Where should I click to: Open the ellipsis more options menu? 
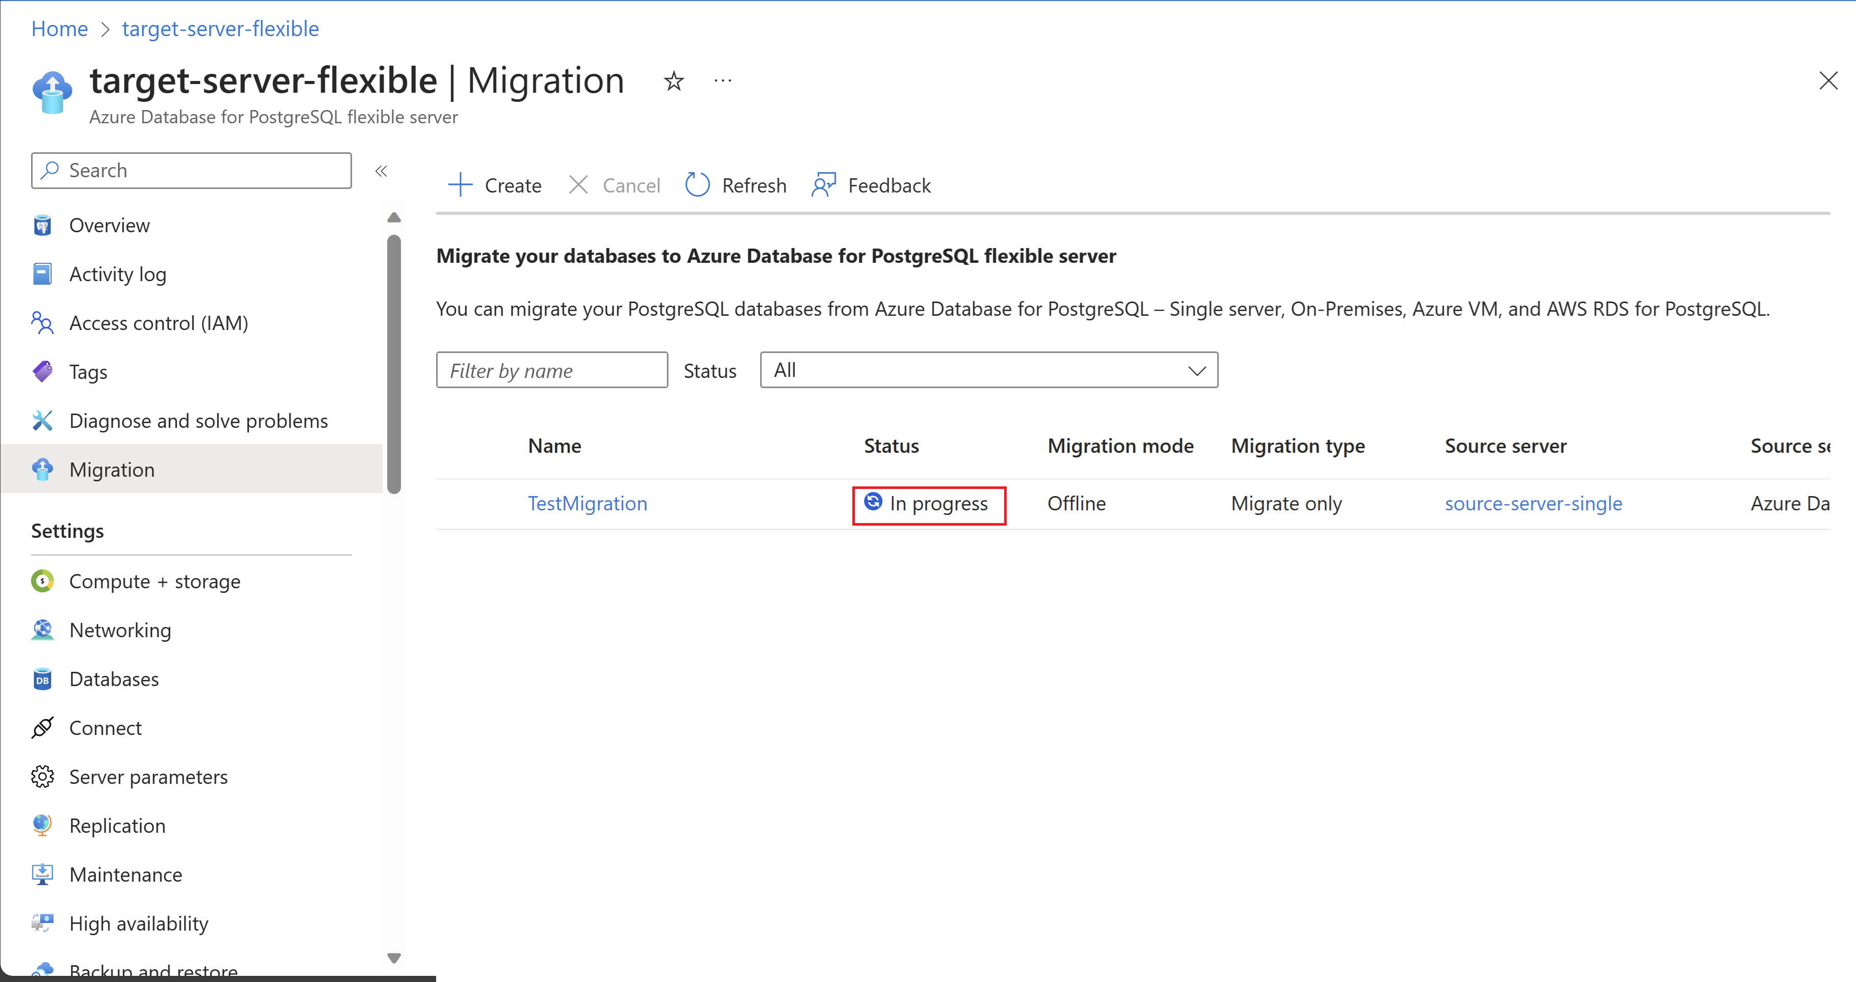tap(722, 80)
